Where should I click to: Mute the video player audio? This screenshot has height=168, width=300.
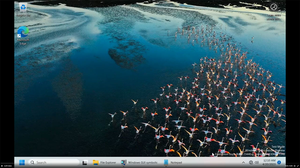(x=294, y=166)
